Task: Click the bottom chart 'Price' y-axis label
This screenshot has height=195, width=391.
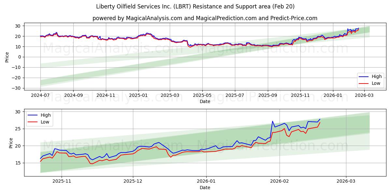Action: pyautogui.click(x=11, y=143)
